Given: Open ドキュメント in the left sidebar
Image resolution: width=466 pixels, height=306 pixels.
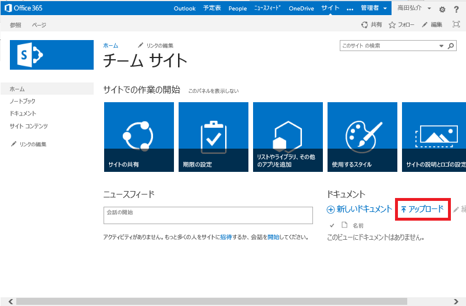Looking at the screenshot, I should coord(23,113).
